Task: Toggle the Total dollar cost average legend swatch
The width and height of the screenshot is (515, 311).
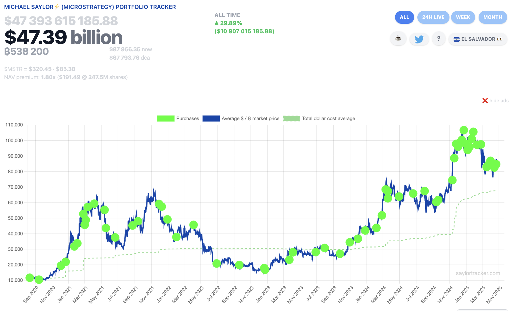Action: (x=291, y=119)
